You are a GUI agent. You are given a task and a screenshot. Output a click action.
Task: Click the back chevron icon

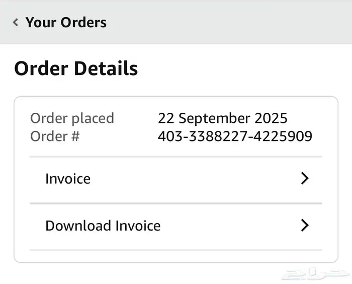[x=16, y=22]
